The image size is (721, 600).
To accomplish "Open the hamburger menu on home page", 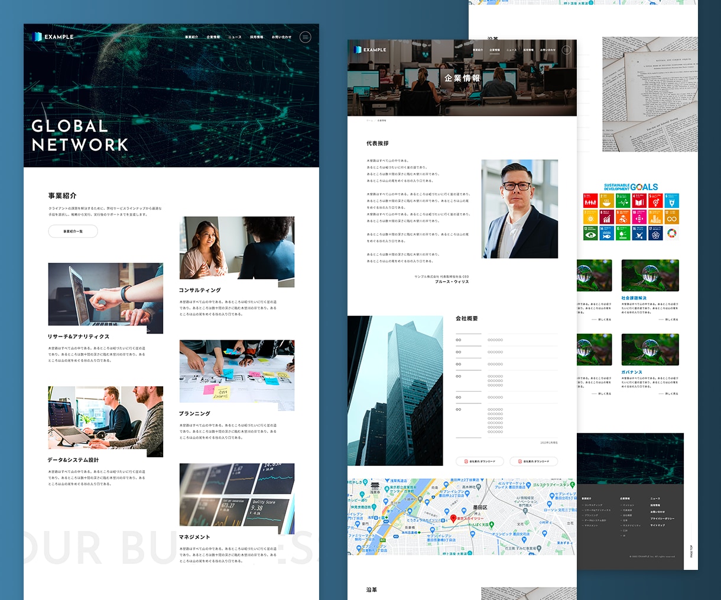I will point(305,37).
